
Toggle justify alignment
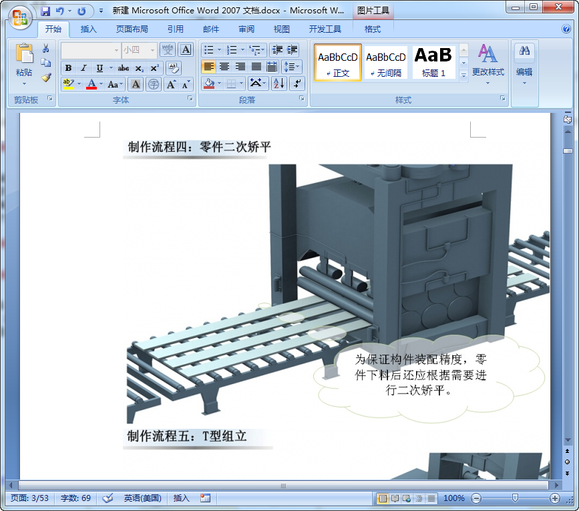pyautogui.click(x=256, y=67)
